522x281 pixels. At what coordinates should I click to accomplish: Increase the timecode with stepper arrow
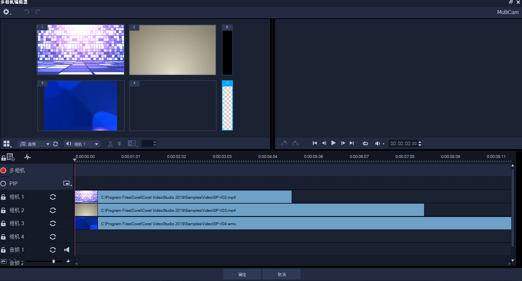coord(420,142)
